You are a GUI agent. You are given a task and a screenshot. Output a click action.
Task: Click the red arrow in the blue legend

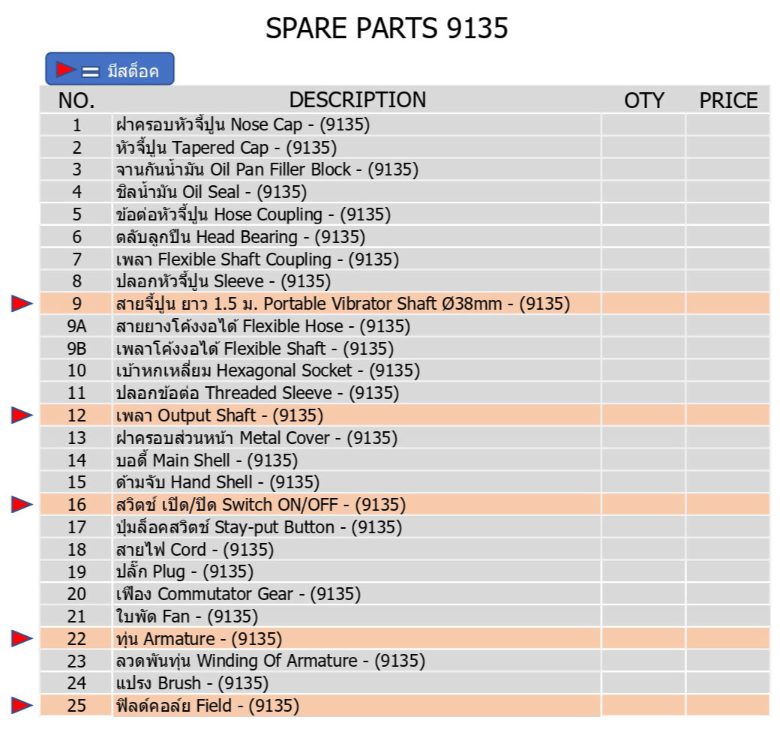click(65, 70)
